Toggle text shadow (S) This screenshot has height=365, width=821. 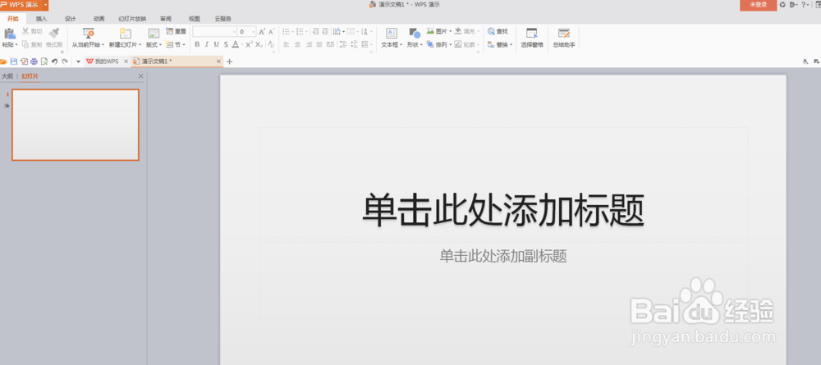click(226, 45)
